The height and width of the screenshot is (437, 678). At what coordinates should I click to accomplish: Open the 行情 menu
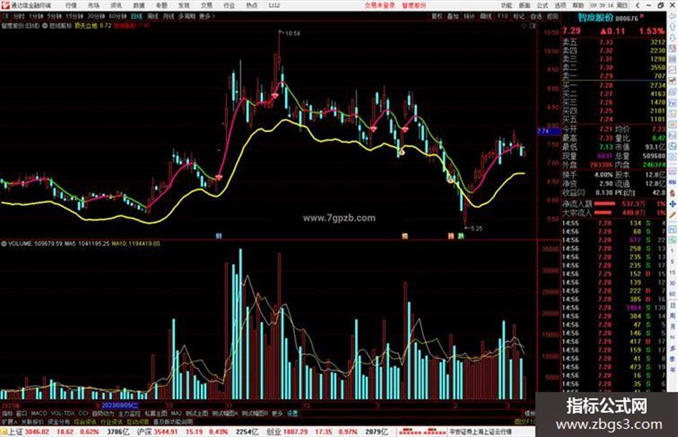[71, 6]
